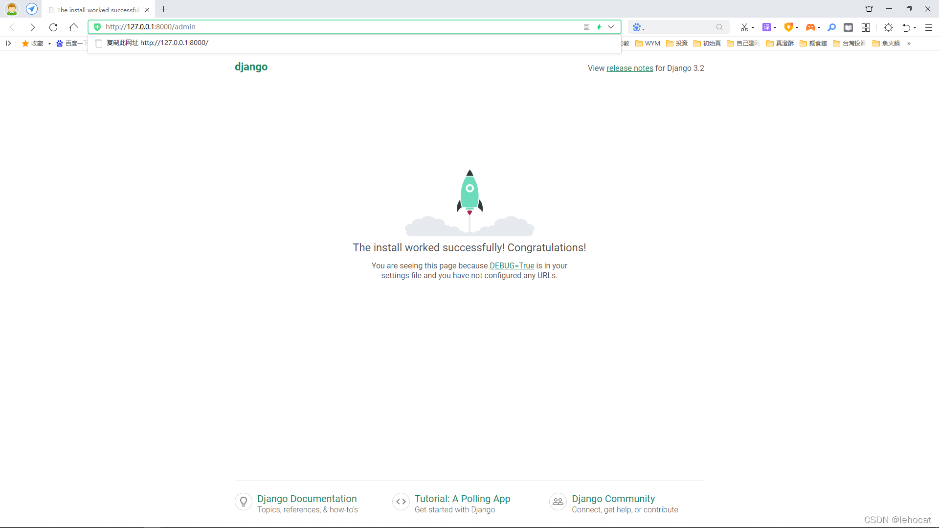Open the Baidu search engine selector
The height and width of the screenshot is (528, 939).
[x=638, y=27]
